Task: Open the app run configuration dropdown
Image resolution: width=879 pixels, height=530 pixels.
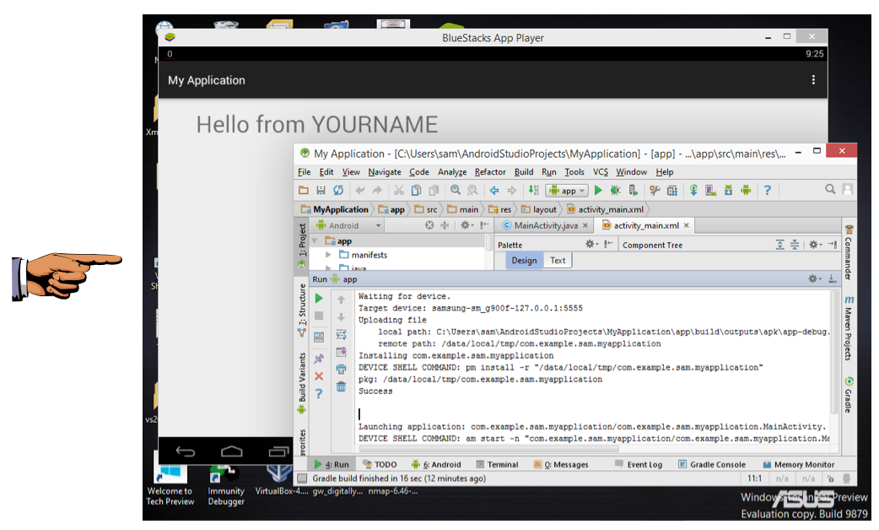Action: (567, 191)
